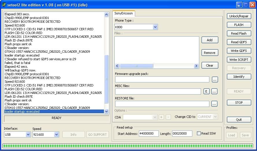Open the Interface USB dropdown

[28, 135]
